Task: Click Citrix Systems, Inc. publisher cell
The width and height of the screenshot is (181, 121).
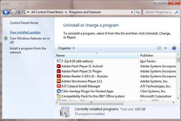Action: [x=153, y=91]
